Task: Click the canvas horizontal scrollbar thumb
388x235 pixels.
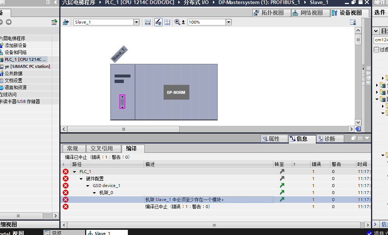Action: (x=123, y=129)
